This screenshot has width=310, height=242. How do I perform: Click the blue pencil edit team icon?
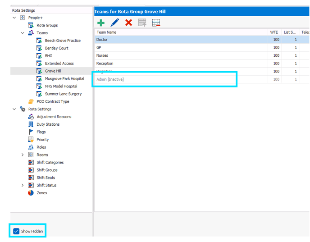coord(114,23)
